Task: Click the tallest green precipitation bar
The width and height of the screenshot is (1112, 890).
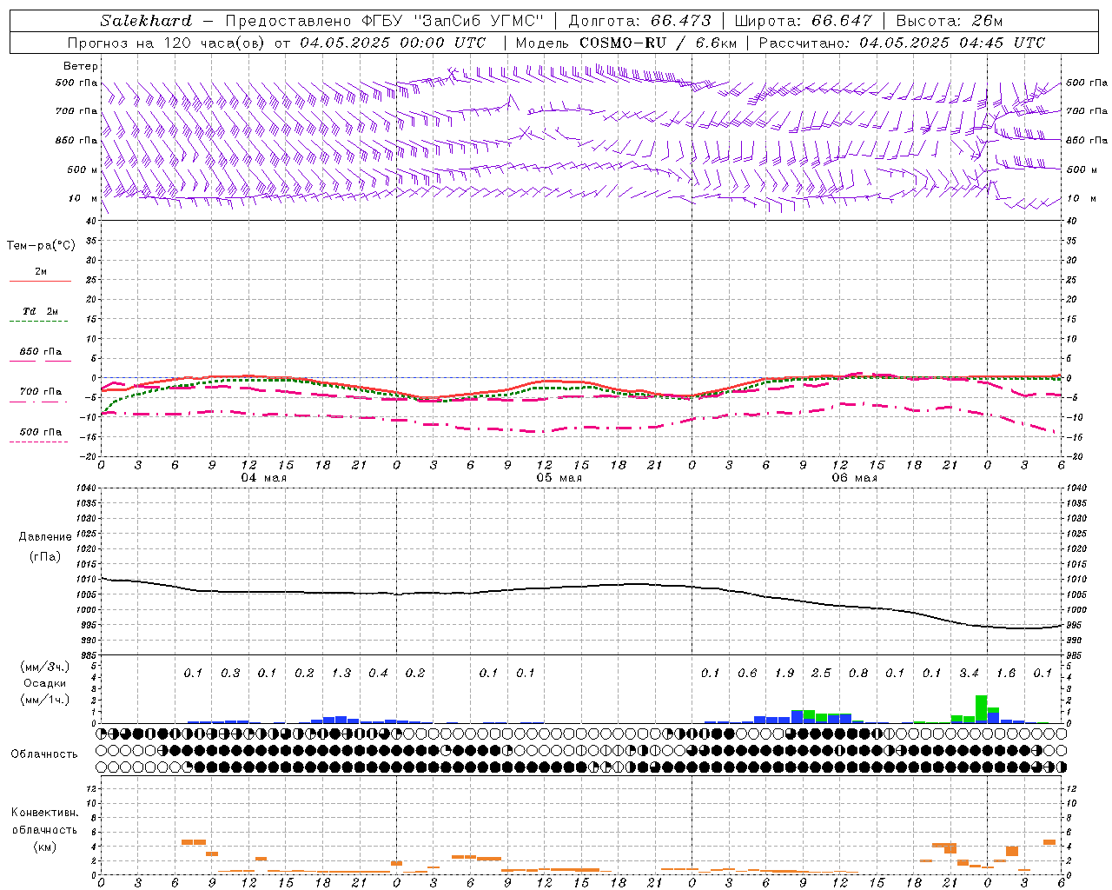Action: coord(981,707)
